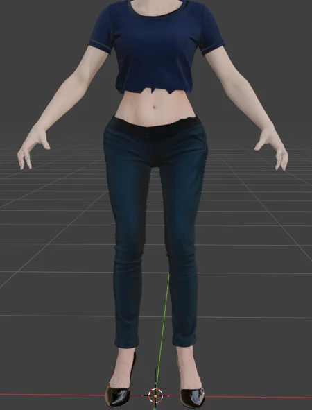The width and height of the screenshot is (312, 410).
Task: Click the character's navel on the body mesh
Action: pyautogui.click(x=154, y=107)
